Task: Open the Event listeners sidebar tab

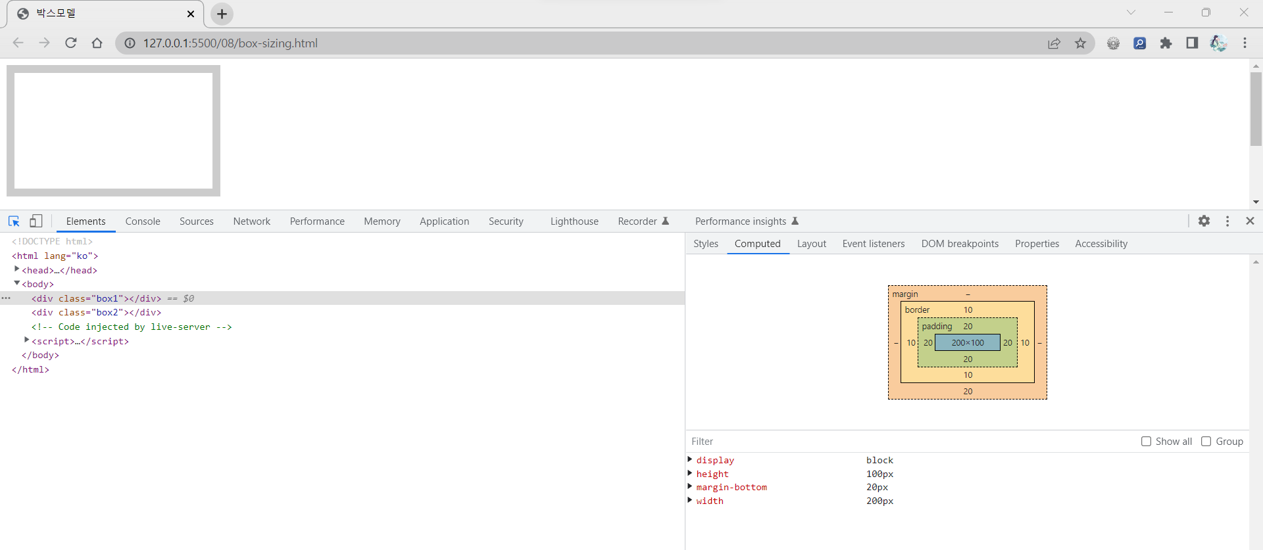Action: (x=874, y=244)
